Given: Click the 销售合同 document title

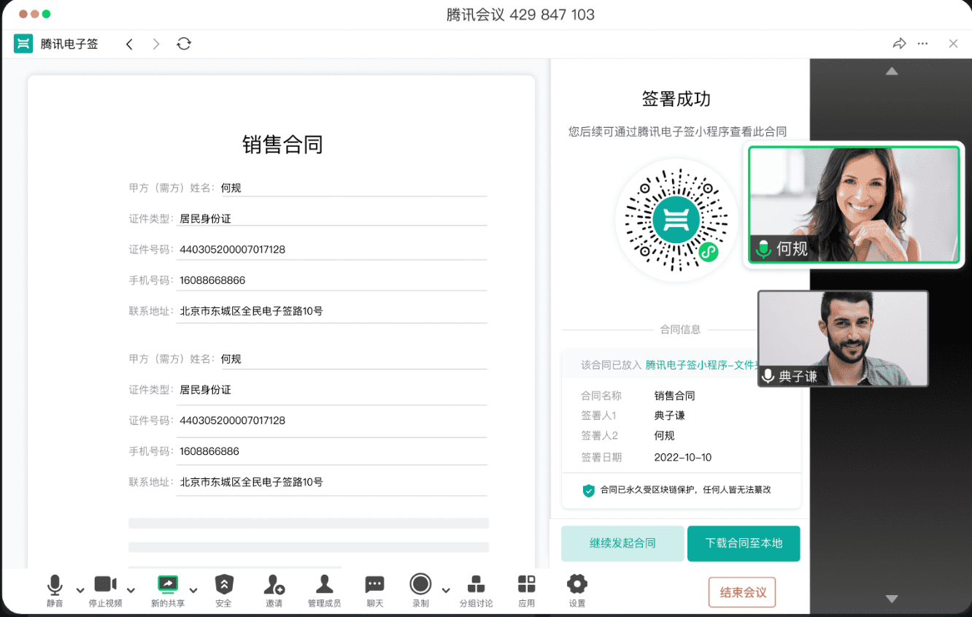Looking at the screenshot, I should pos(282,145).
